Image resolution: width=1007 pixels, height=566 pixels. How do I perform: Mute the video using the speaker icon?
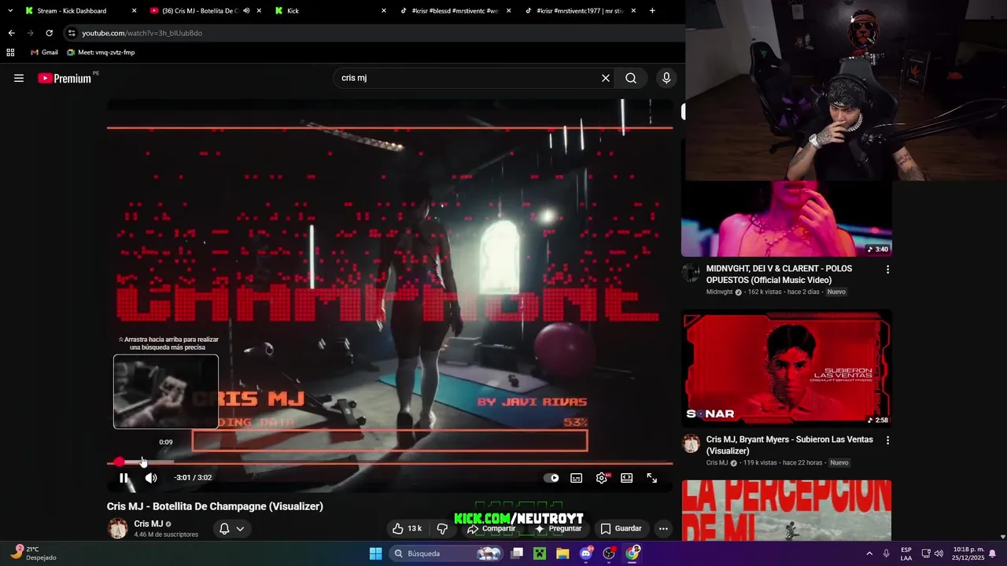(x=151, y=478)
